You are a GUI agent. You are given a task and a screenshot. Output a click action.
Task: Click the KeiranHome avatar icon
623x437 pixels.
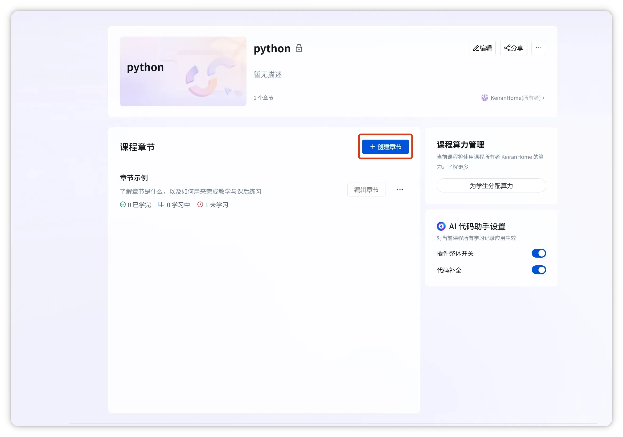[484, 98]
